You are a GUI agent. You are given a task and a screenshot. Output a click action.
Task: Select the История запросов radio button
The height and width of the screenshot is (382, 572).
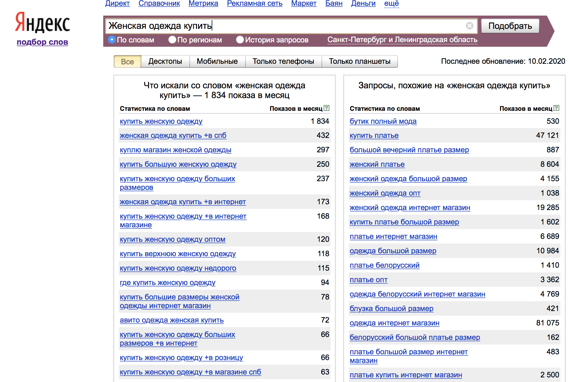click(240, 40)
